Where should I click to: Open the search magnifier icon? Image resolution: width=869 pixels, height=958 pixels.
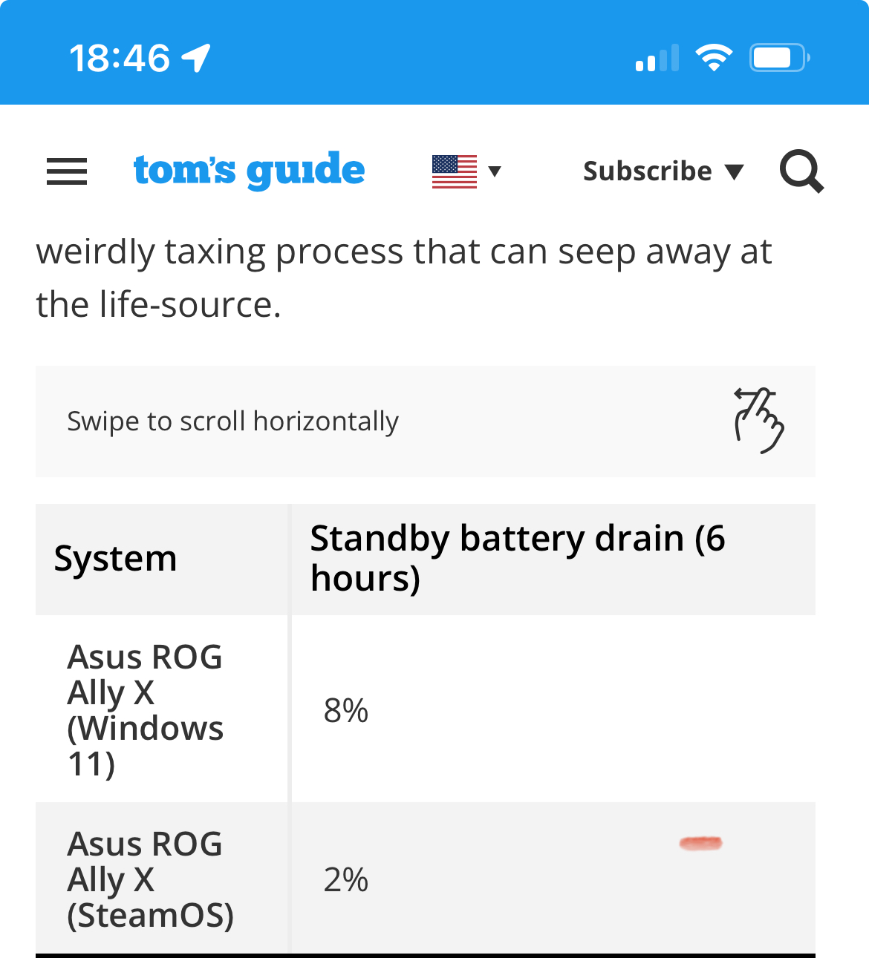tap(801, 171)
